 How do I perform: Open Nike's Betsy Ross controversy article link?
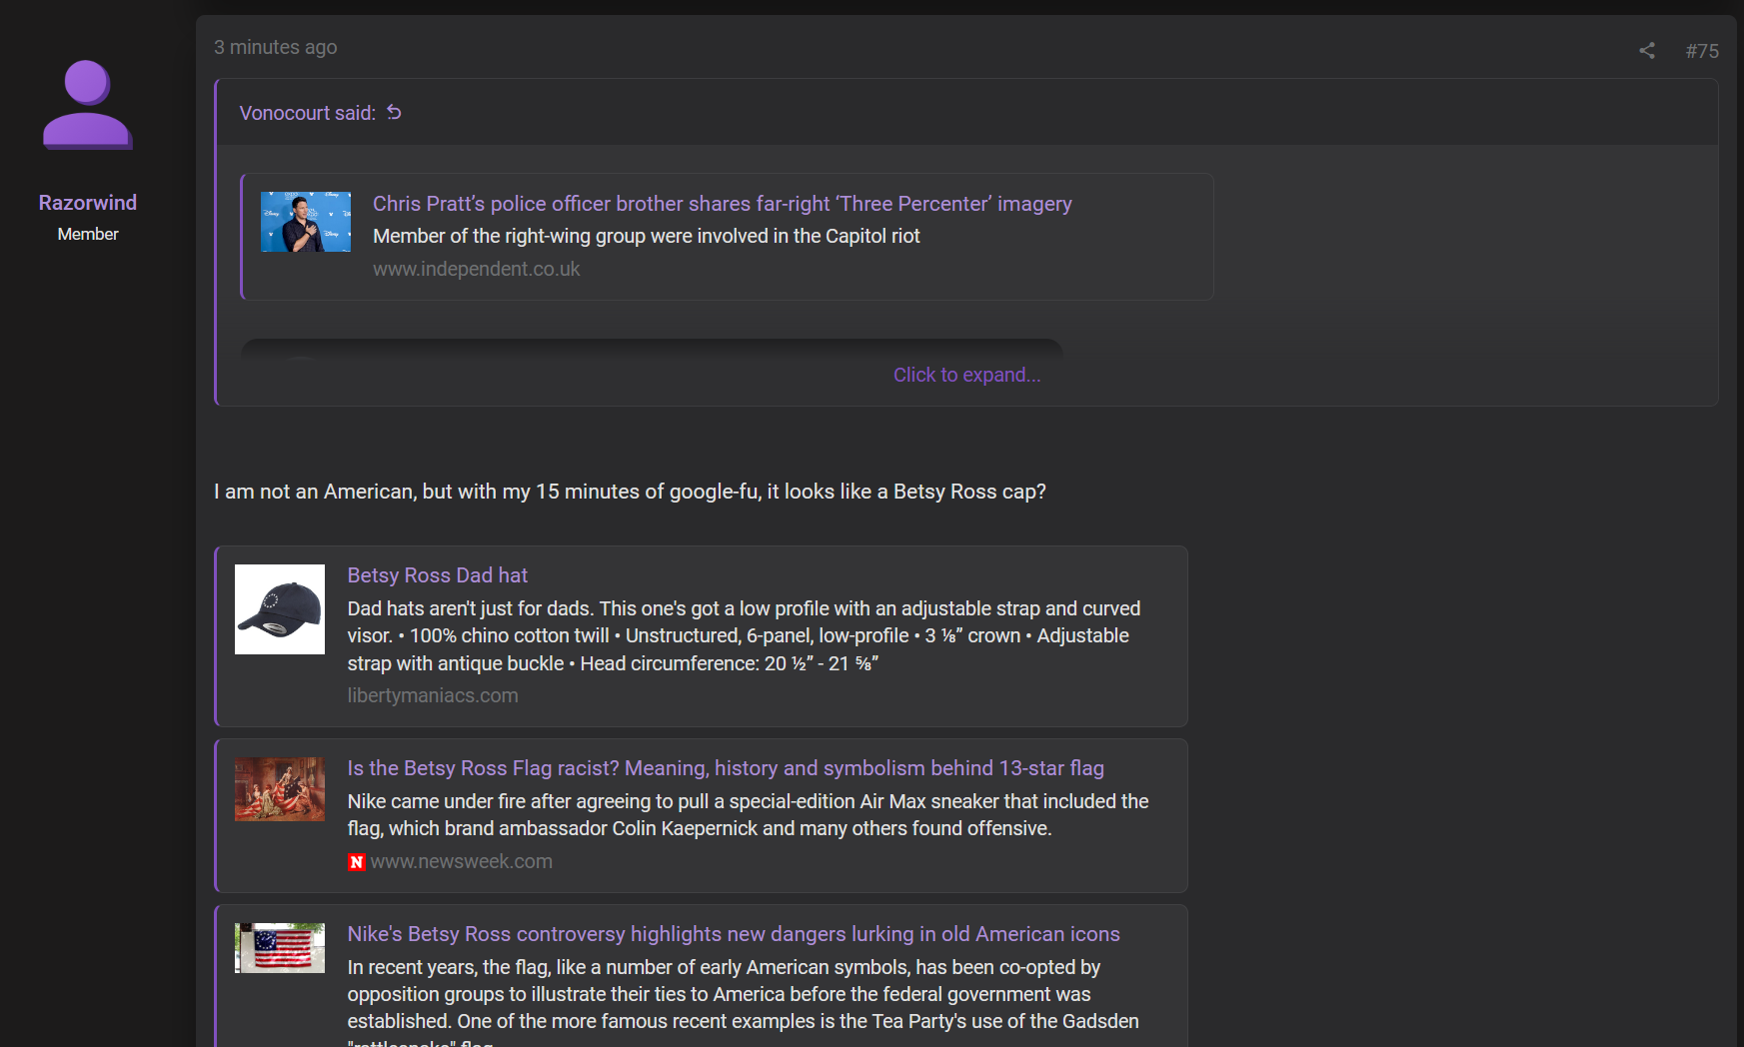[x=734, y=934]
